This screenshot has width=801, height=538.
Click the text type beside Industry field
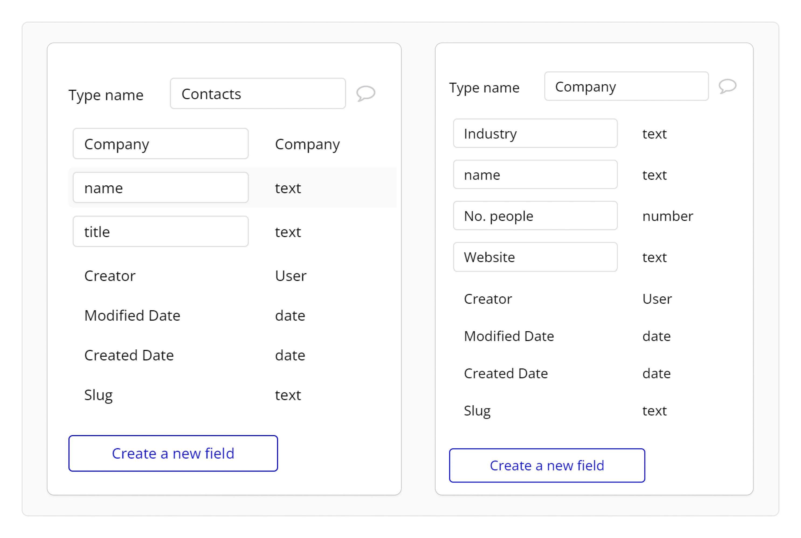coord(654,134)
